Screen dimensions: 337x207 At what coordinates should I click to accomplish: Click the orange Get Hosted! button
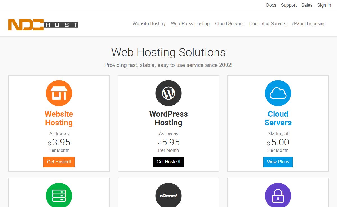click(x=59, y=162)
